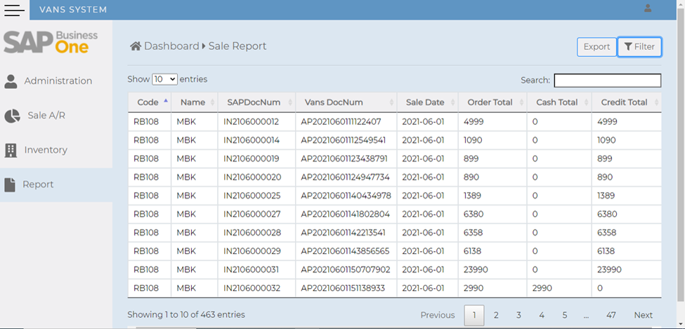Jump to last page 47

coord(611,315)
